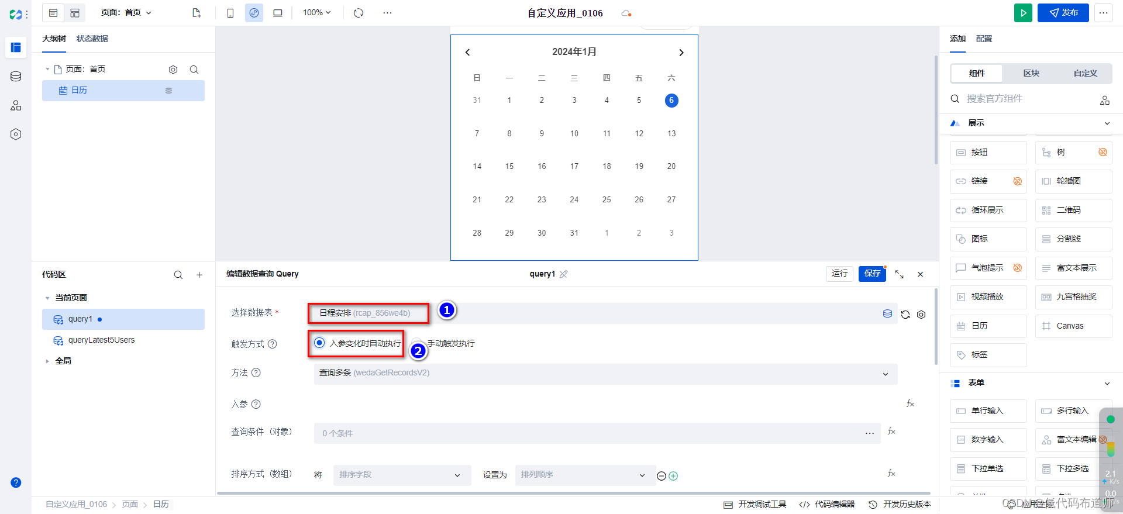Switch to the 状态数据 tab
The width and height of the screenshot is (1123, 514).
click(92, 39)
